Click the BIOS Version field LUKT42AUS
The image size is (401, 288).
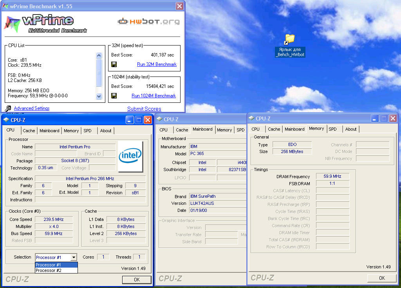tap(218, 203)
